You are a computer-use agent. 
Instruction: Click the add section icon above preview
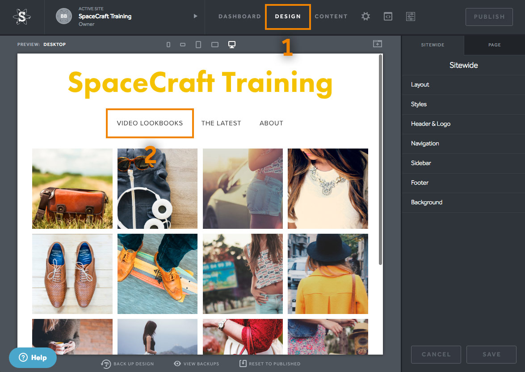tap(378, 43)
